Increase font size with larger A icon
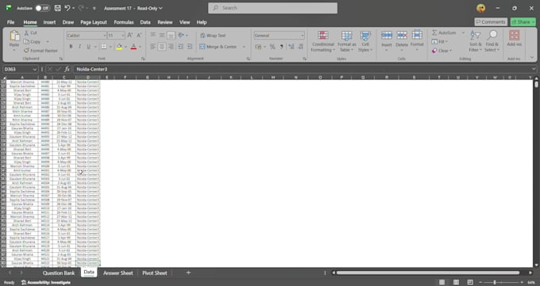 129,35
